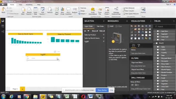
Task: Collapse the Fields pane chevron
Action: coord(174,21)
